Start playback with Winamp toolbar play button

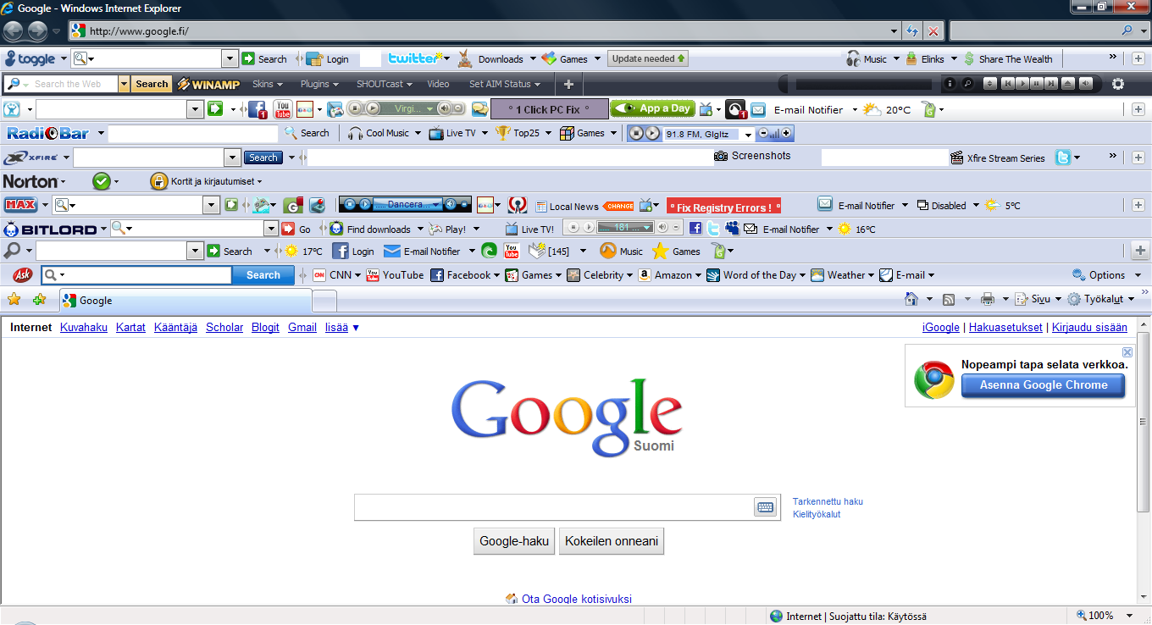coord(1022,84)
